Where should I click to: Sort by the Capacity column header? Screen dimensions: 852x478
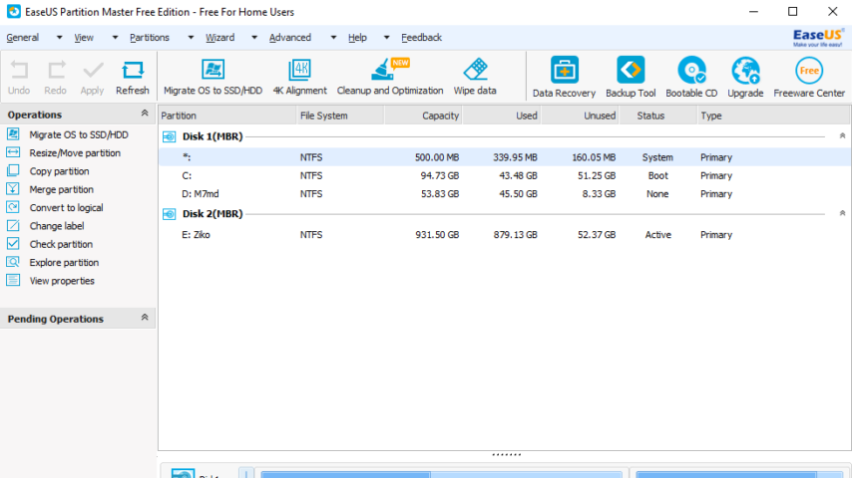coord(423,116)
